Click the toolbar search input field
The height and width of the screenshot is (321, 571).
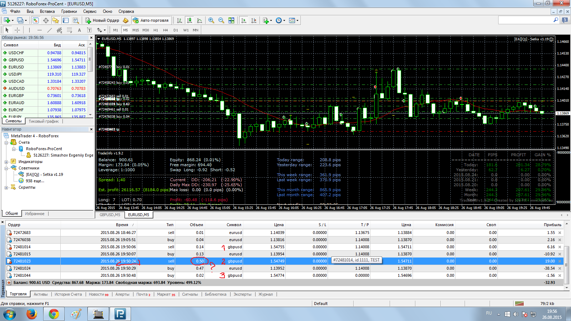[x=525, y=20]
